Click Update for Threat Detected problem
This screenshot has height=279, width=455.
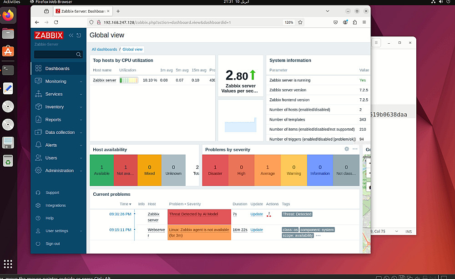click(257, 214)
